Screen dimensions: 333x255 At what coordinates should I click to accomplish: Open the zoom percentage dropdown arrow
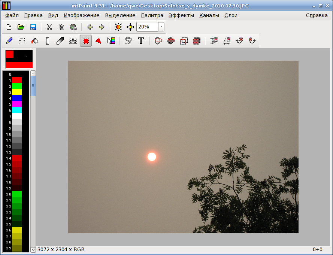[x=161, y=27]
